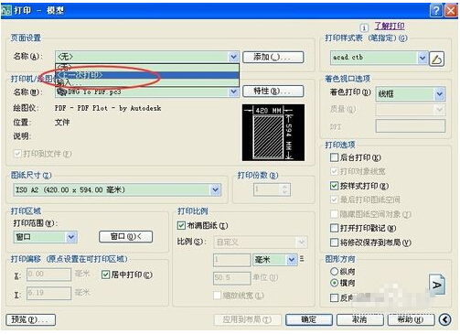Screen dimensions: 460x334
Task: Select 横向 orientation radio button
Action: [x=335, y=283]
